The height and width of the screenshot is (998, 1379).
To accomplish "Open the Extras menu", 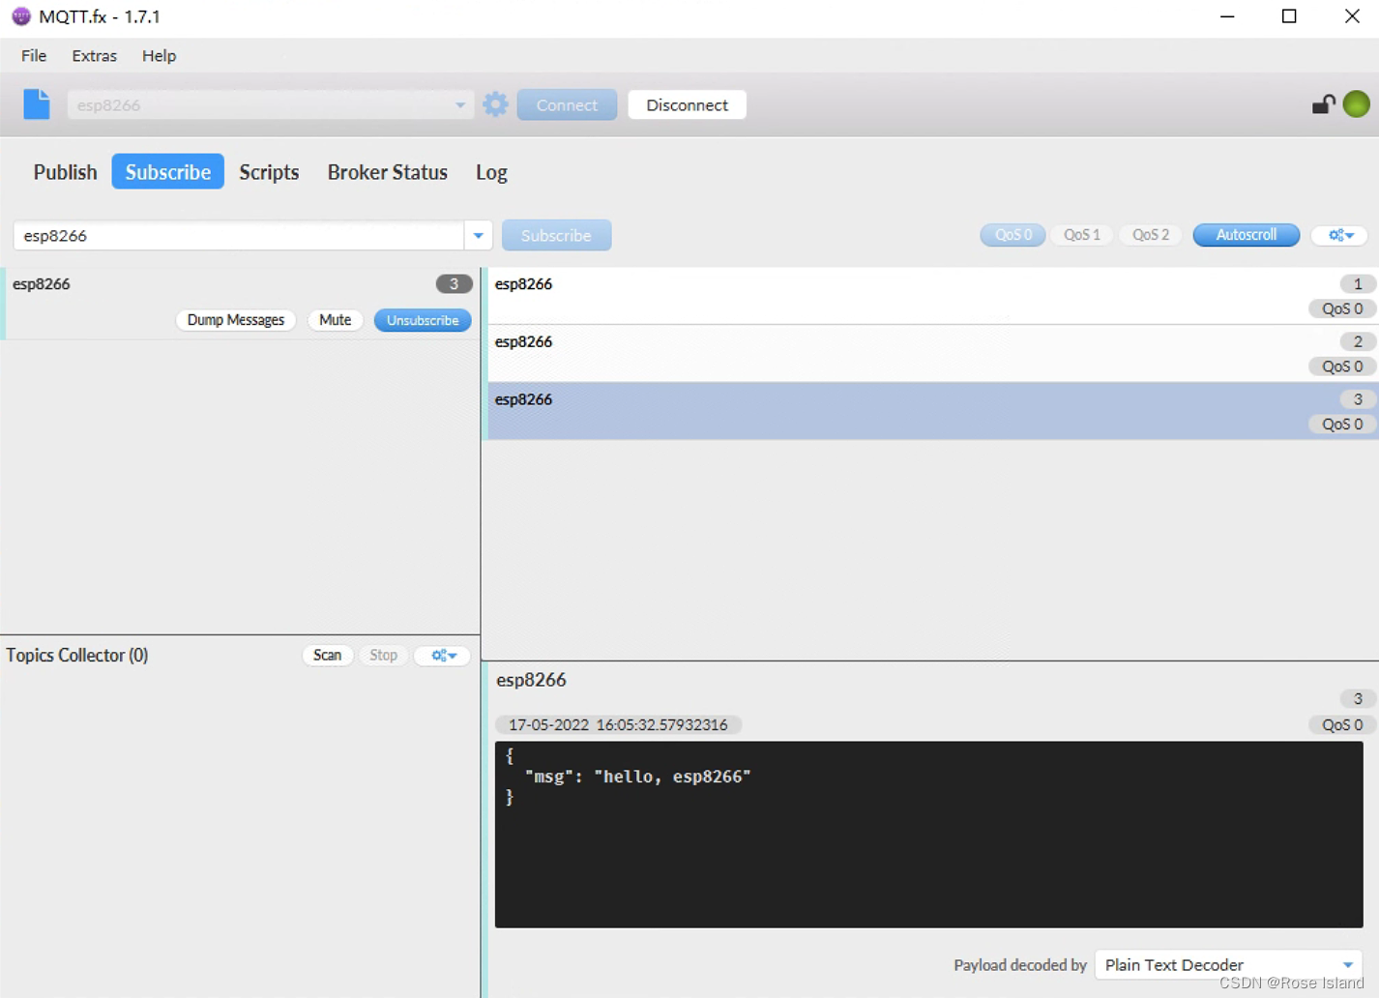I will click(93, 55).
